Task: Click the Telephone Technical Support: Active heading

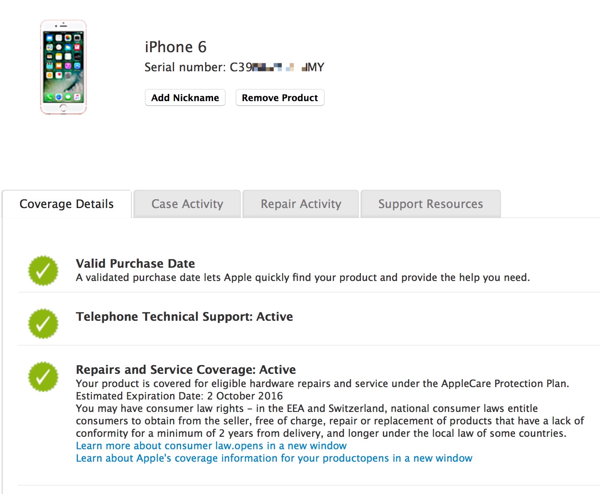Action: click(184, 317)
